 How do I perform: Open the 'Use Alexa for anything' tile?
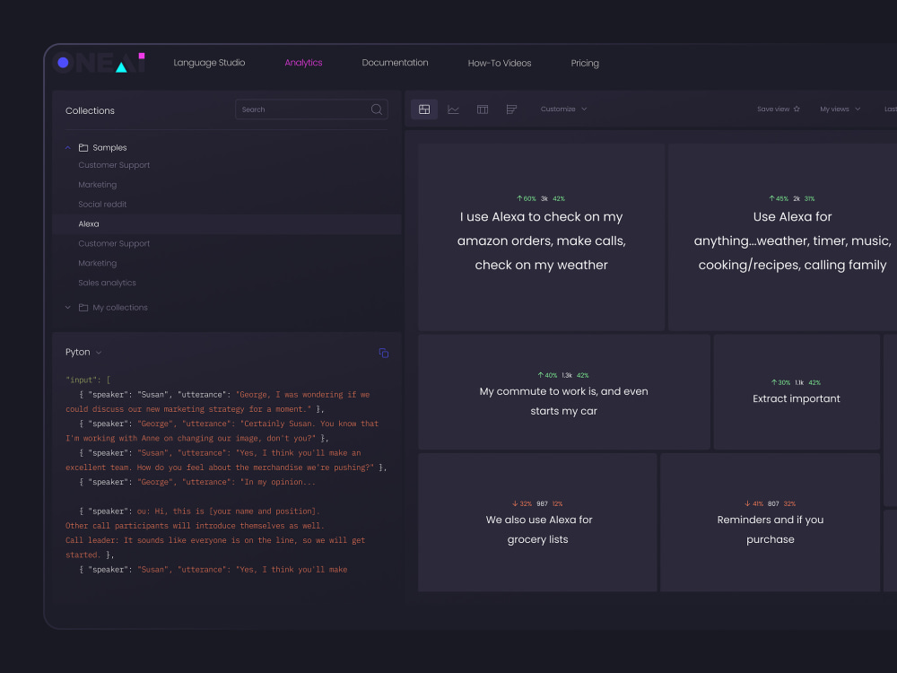(x=782, y=237)
